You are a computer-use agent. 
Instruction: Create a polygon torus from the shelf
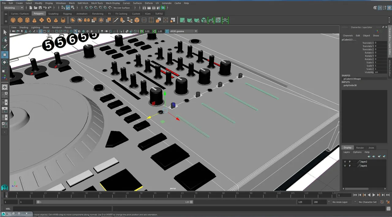pyautogui.click(x=49, y=20)
